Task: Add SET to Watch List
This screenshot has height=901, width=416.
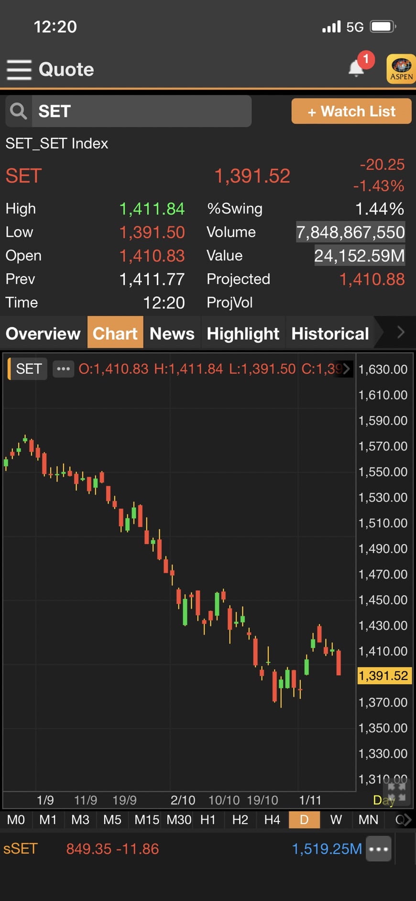Action: [351, 111]
